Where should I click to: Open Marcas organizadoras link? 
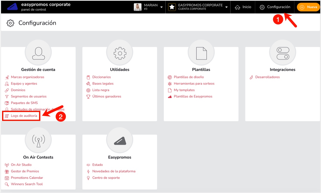[28, 77]
